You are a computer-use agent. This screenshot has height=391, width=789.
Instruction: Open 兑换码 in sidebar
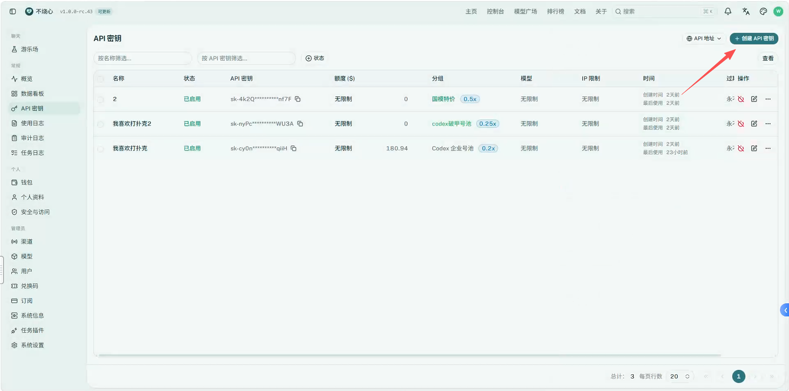(44, 286)
